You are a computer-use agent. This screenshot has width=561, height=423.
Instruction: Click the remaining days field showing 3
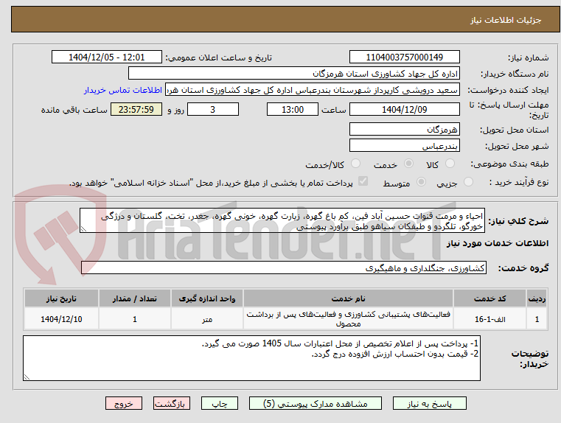(213, 109)
